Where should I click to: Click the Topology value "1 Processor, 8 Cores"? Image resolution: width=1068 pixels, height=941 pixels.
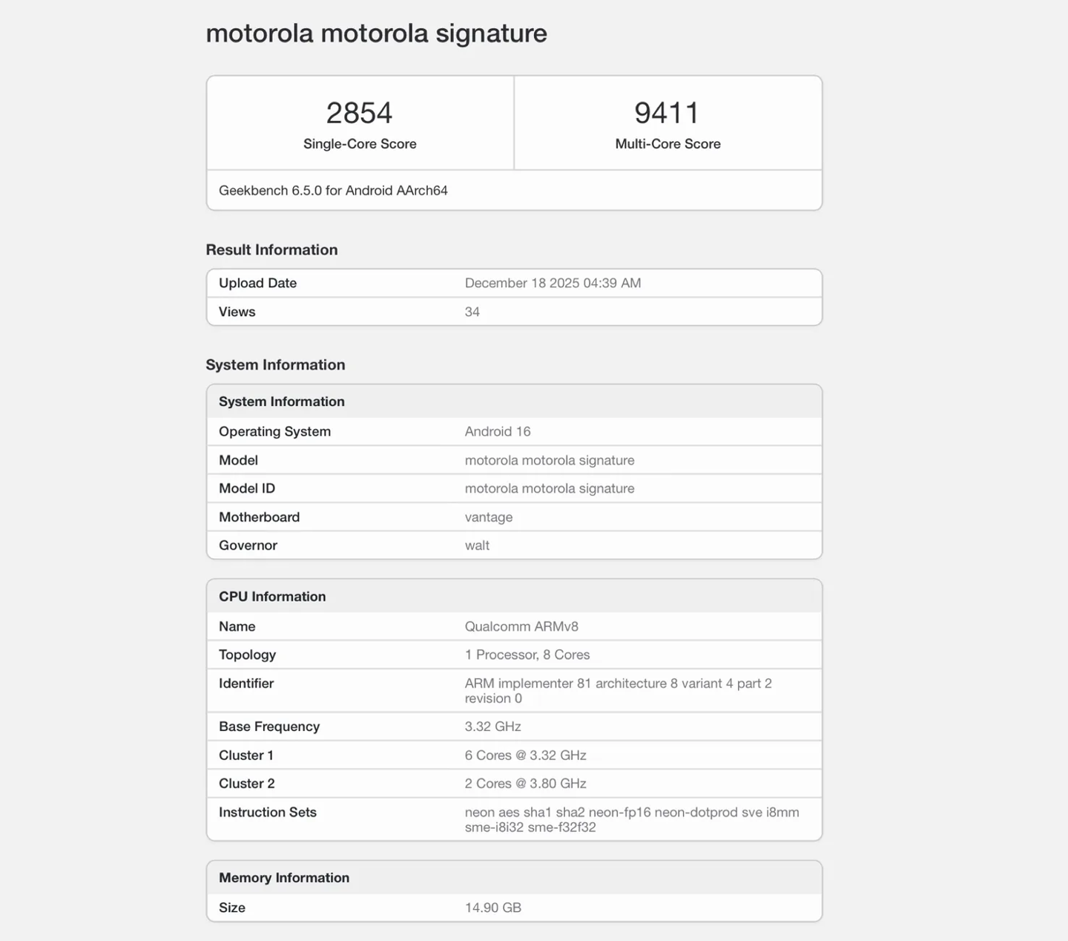(527, 655)
